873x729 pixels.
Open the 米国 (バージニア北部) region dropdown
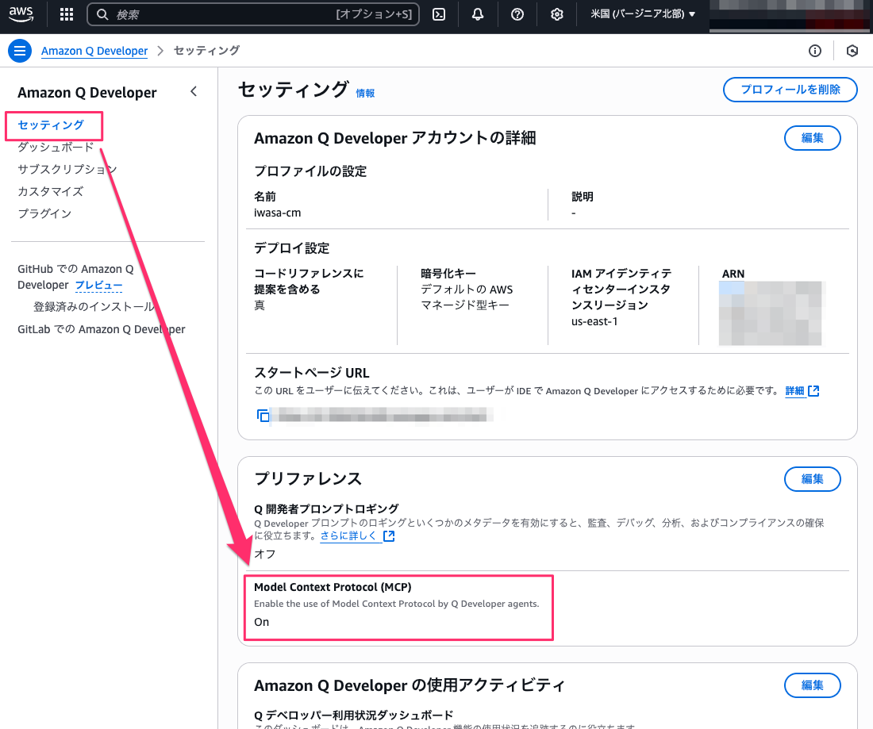pos(643,14)
